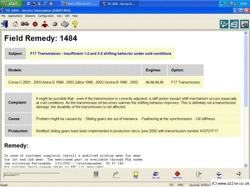Click the Models: header cell
Image resolution: width=250 pixels, height=187 pixels.
[x=73, y=70]
